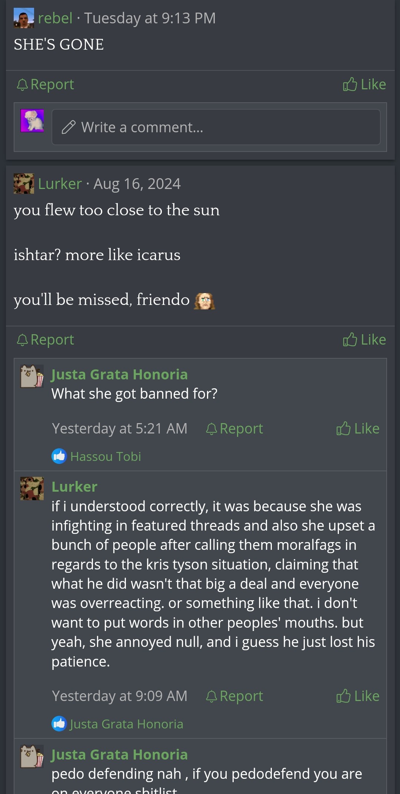Open Hassou Tobi's profile from like list
This screenshot has height=794, width=400.
point(106,456)
